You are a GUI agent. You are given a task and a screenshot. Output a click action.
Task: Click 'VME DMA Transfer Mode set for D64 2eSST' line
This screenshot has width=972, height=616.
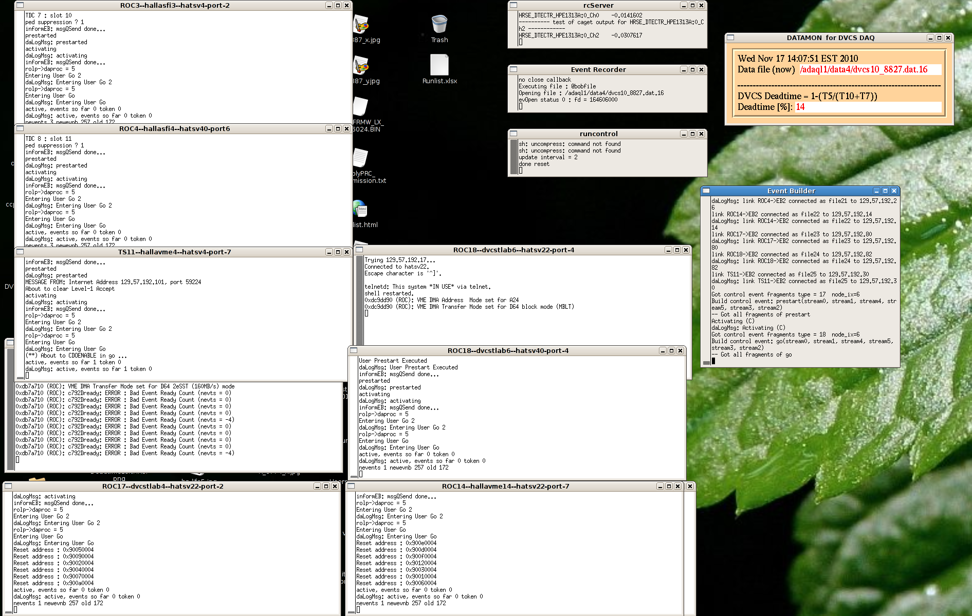pos(125,386)
